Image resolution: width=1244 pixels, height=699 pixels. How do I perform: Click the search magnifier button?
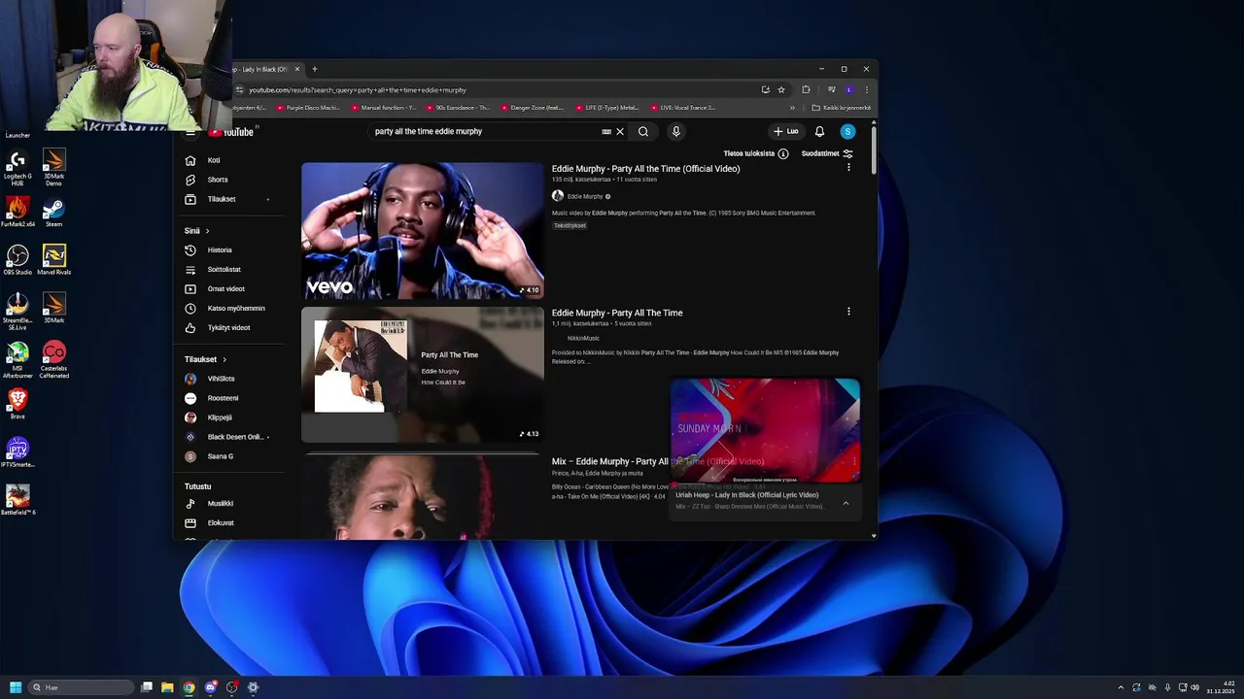(x=642, y=131)
